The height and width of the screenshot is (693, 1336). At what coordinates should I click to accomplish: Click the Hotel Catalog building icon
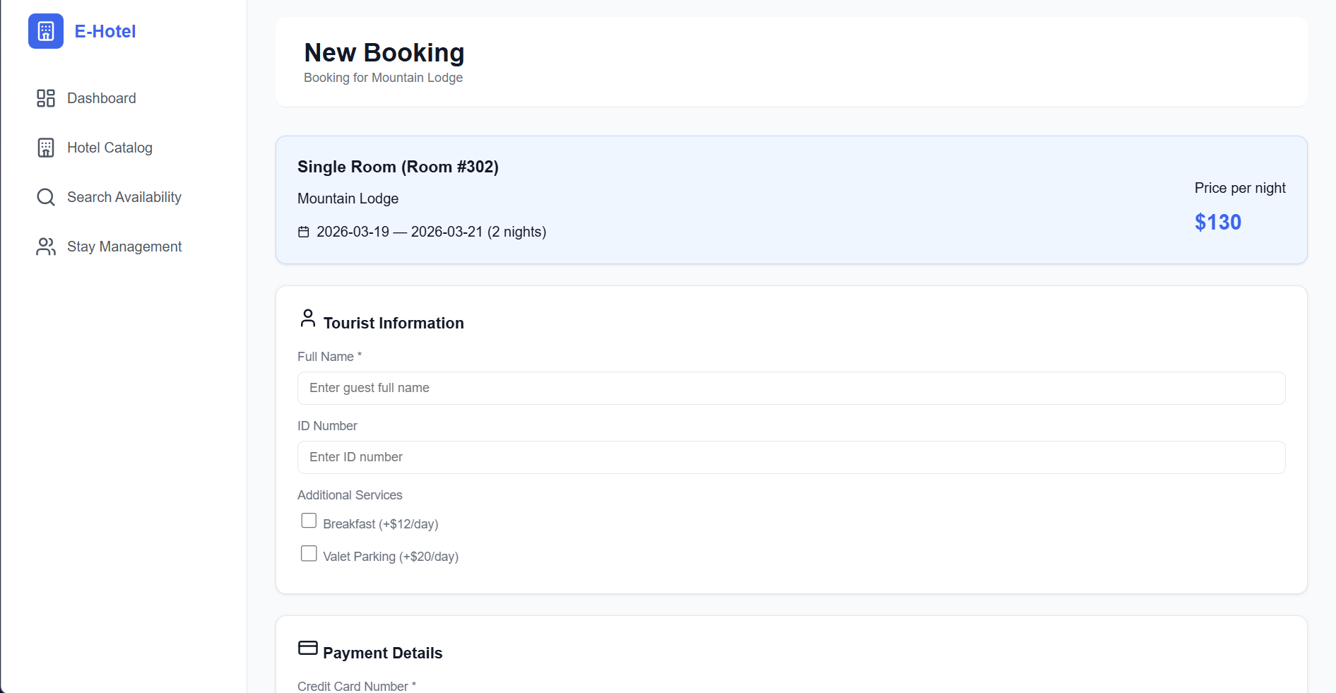click(45, 148)
